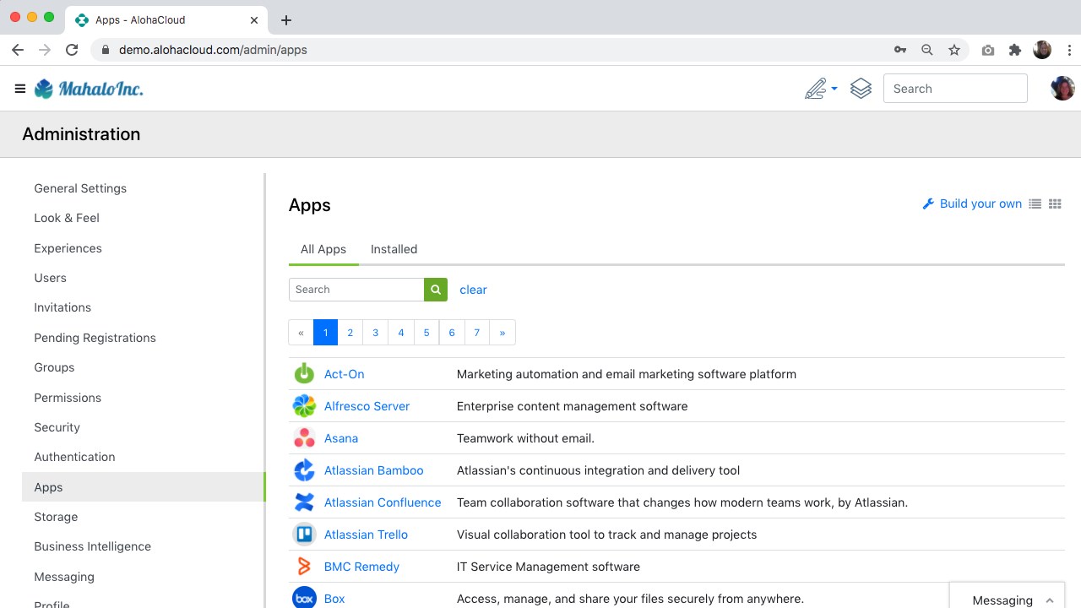Open a new browser tab
The image size is (1081, 608).
tap(286, 19)
